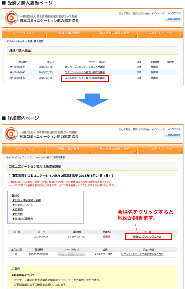Click the 受講/購入履歴 section heading

20,50
